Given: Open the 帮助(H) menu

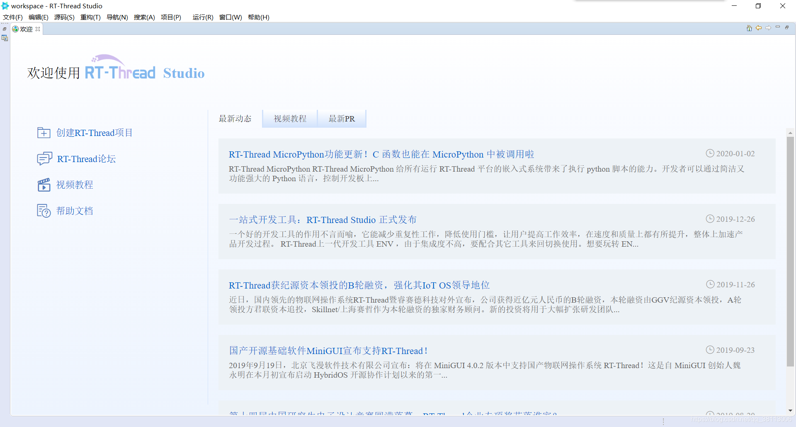Looking at the screenshot, I should pos(259,17).
